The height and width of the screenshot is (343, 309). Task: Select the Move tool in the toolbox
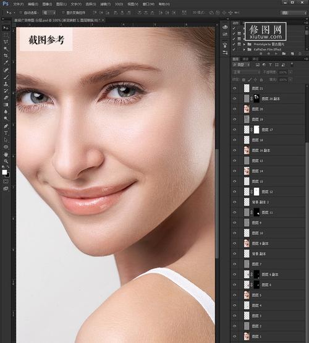pos(6,28)
